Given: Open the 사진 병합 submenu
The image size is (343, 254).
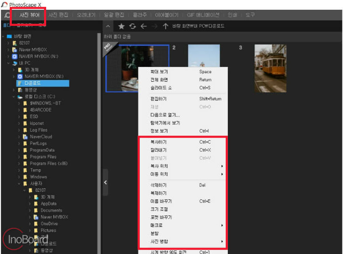Looking at the screenshot, I should 183,242.
